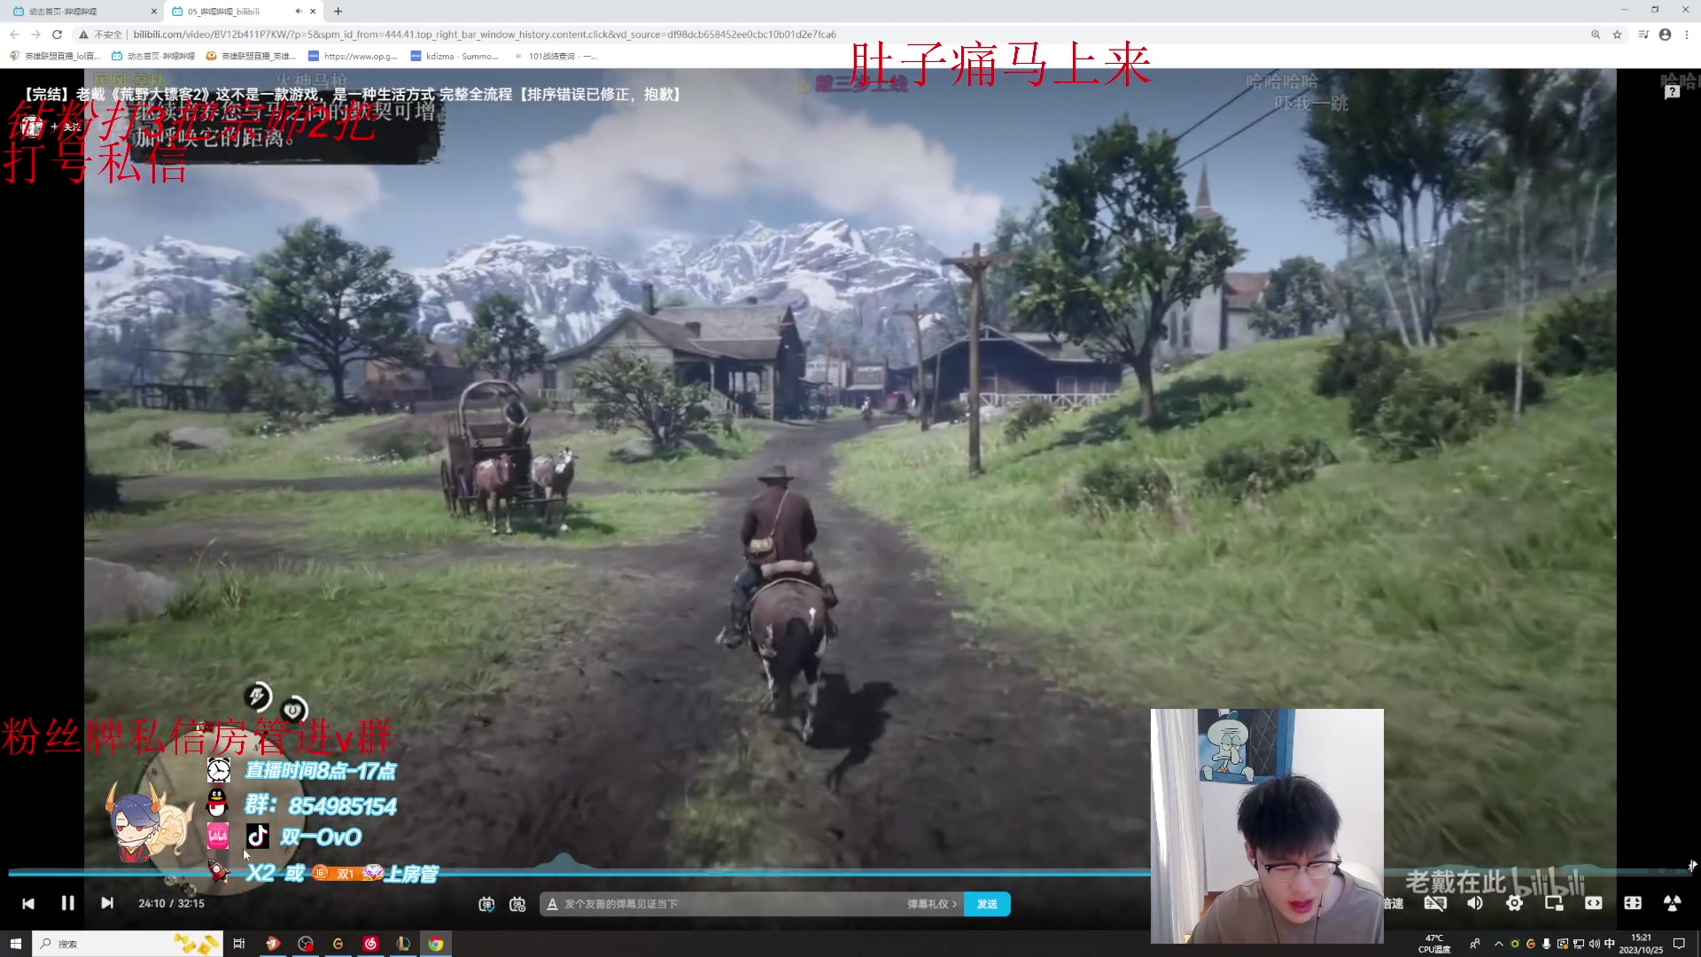1701x957 pixels.
Task: Go back to the previous page
Action: click(14, 35)
